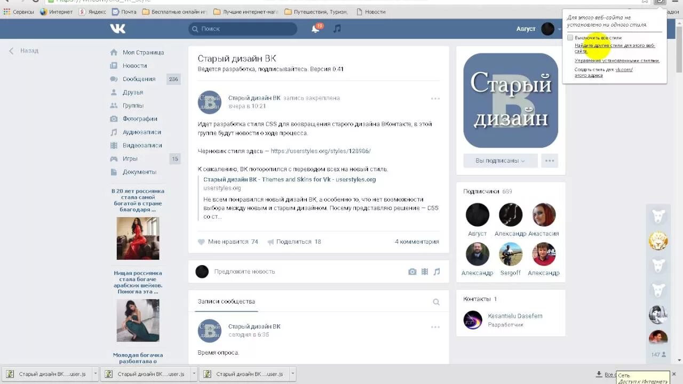Open lion avatar in right chat sidebar
683x384 pixels.
[x=658, y=241]
